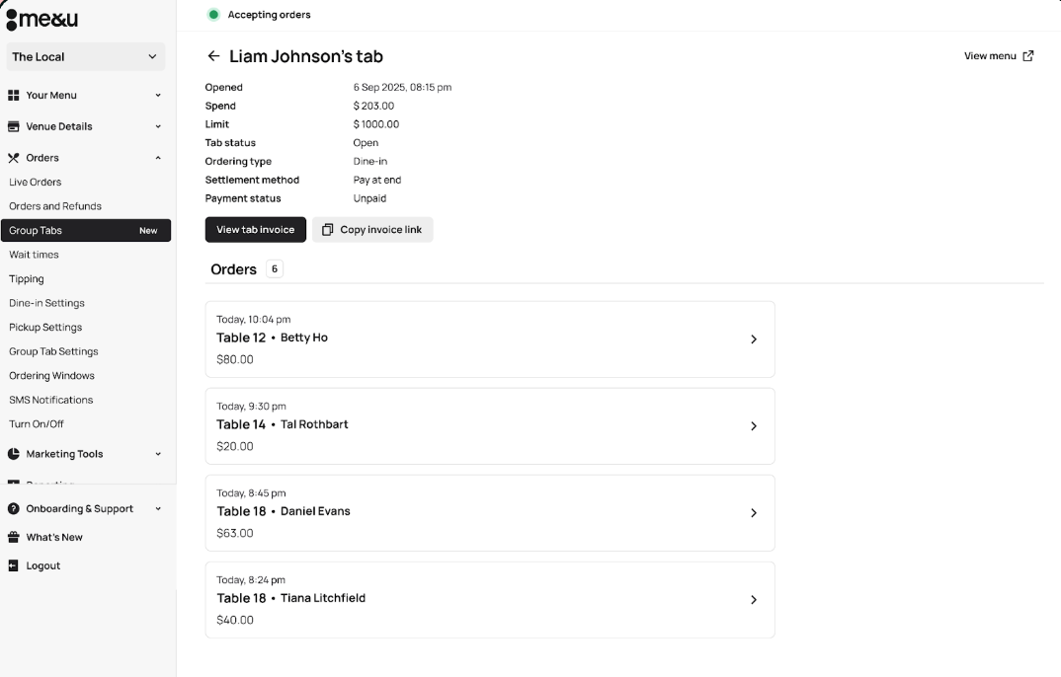Viewport: 1061px width, 677px height.
Task: Open Live Orders page
Action: (x=36, y=182)
